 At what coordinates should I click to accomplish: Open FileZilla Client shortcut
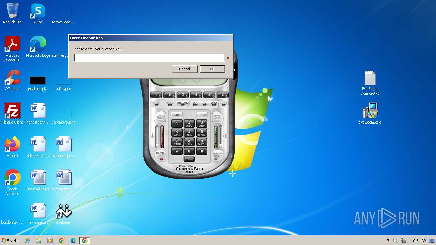12,114
